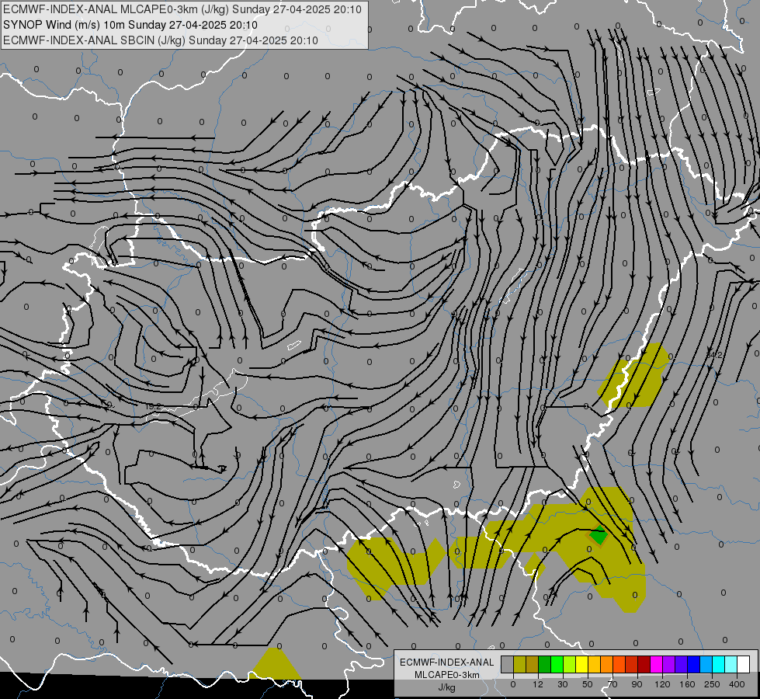Pick the lime swatch starting at 30
This screenshot has width=760, height=699.
point(570,664)
